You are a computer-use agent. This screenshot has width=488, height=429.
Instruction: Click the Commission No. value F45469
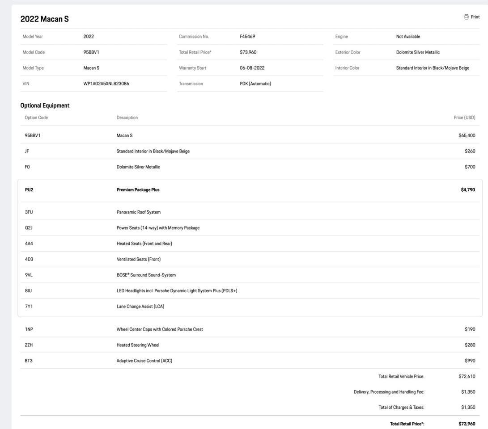pos(247,37)
